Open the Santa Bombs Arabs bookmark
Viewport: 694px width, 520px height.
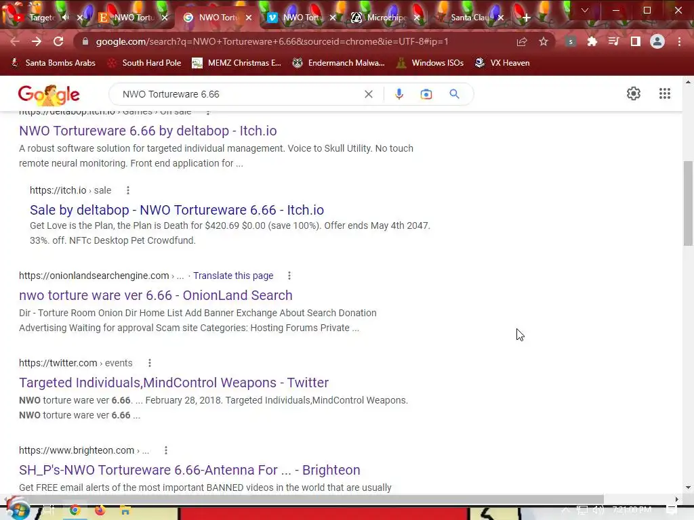(x=53, y=63)
